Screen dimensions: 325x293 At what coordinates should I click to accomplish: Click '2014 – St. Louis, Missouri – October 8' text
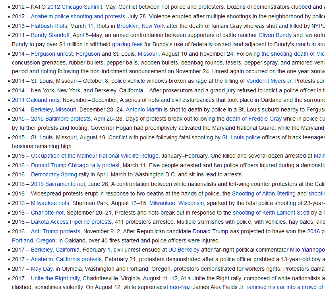coord(60,81)
